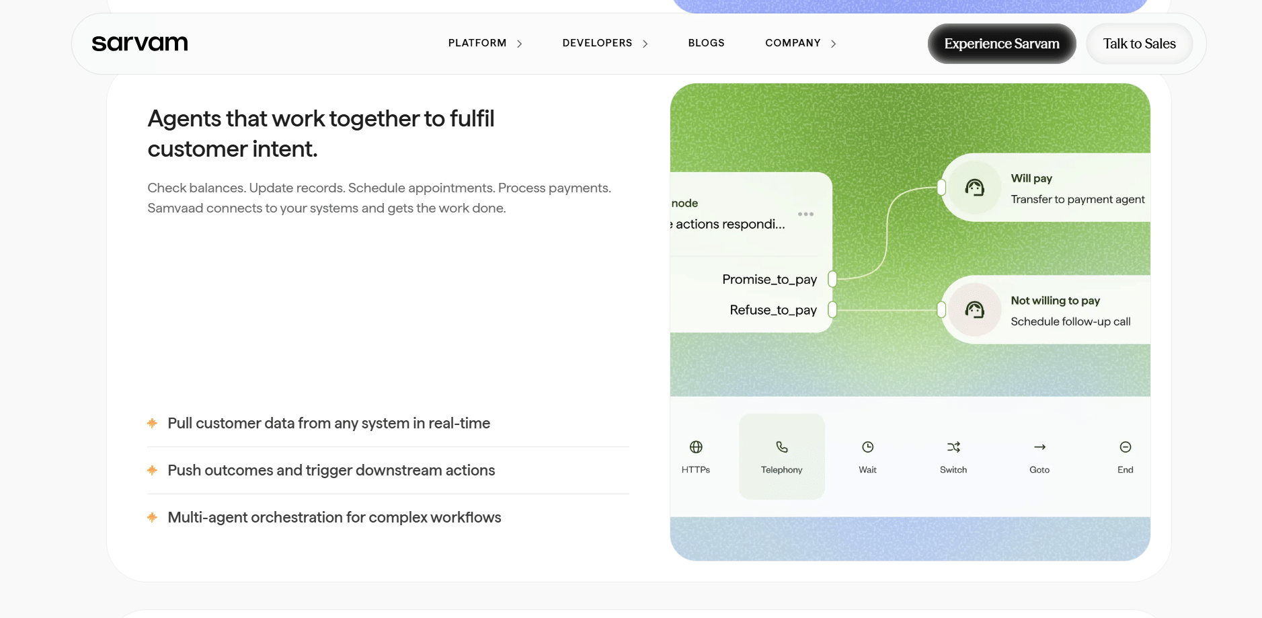
Task: Click the Wait clock icon
Action: point(867,447)
